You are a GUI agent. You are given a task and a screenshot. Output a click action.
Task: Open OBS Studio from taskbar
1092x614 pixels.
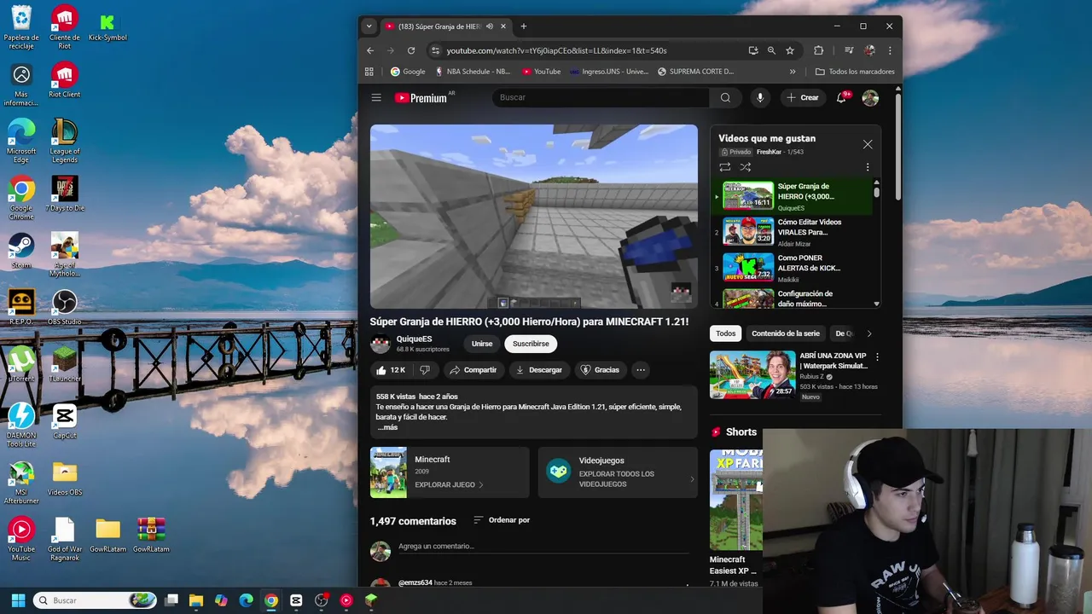pos(322,600)
